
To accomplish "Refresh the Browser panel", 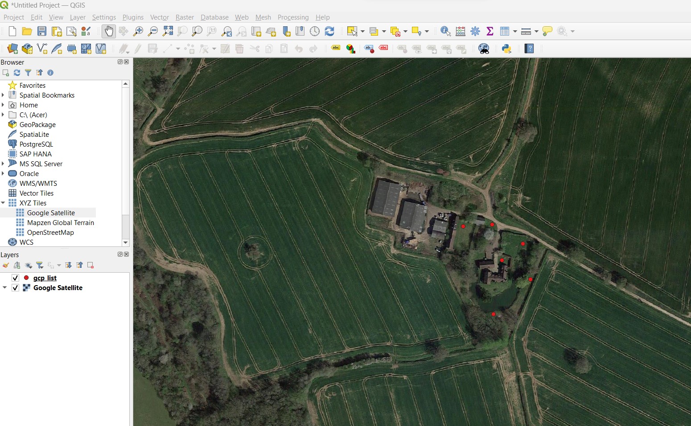I will point(17,73).
